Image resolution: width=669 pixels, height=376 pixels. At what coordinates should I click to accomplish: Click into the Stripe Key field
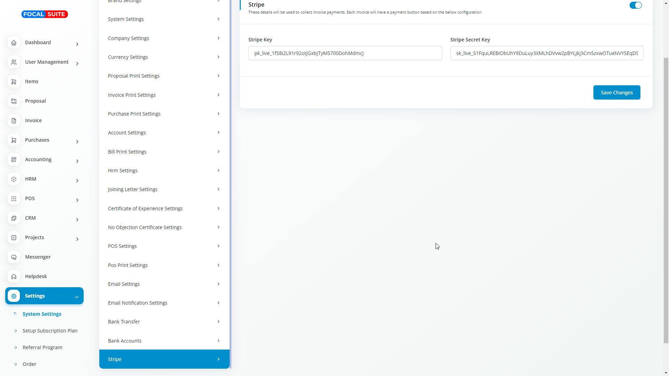345,53
